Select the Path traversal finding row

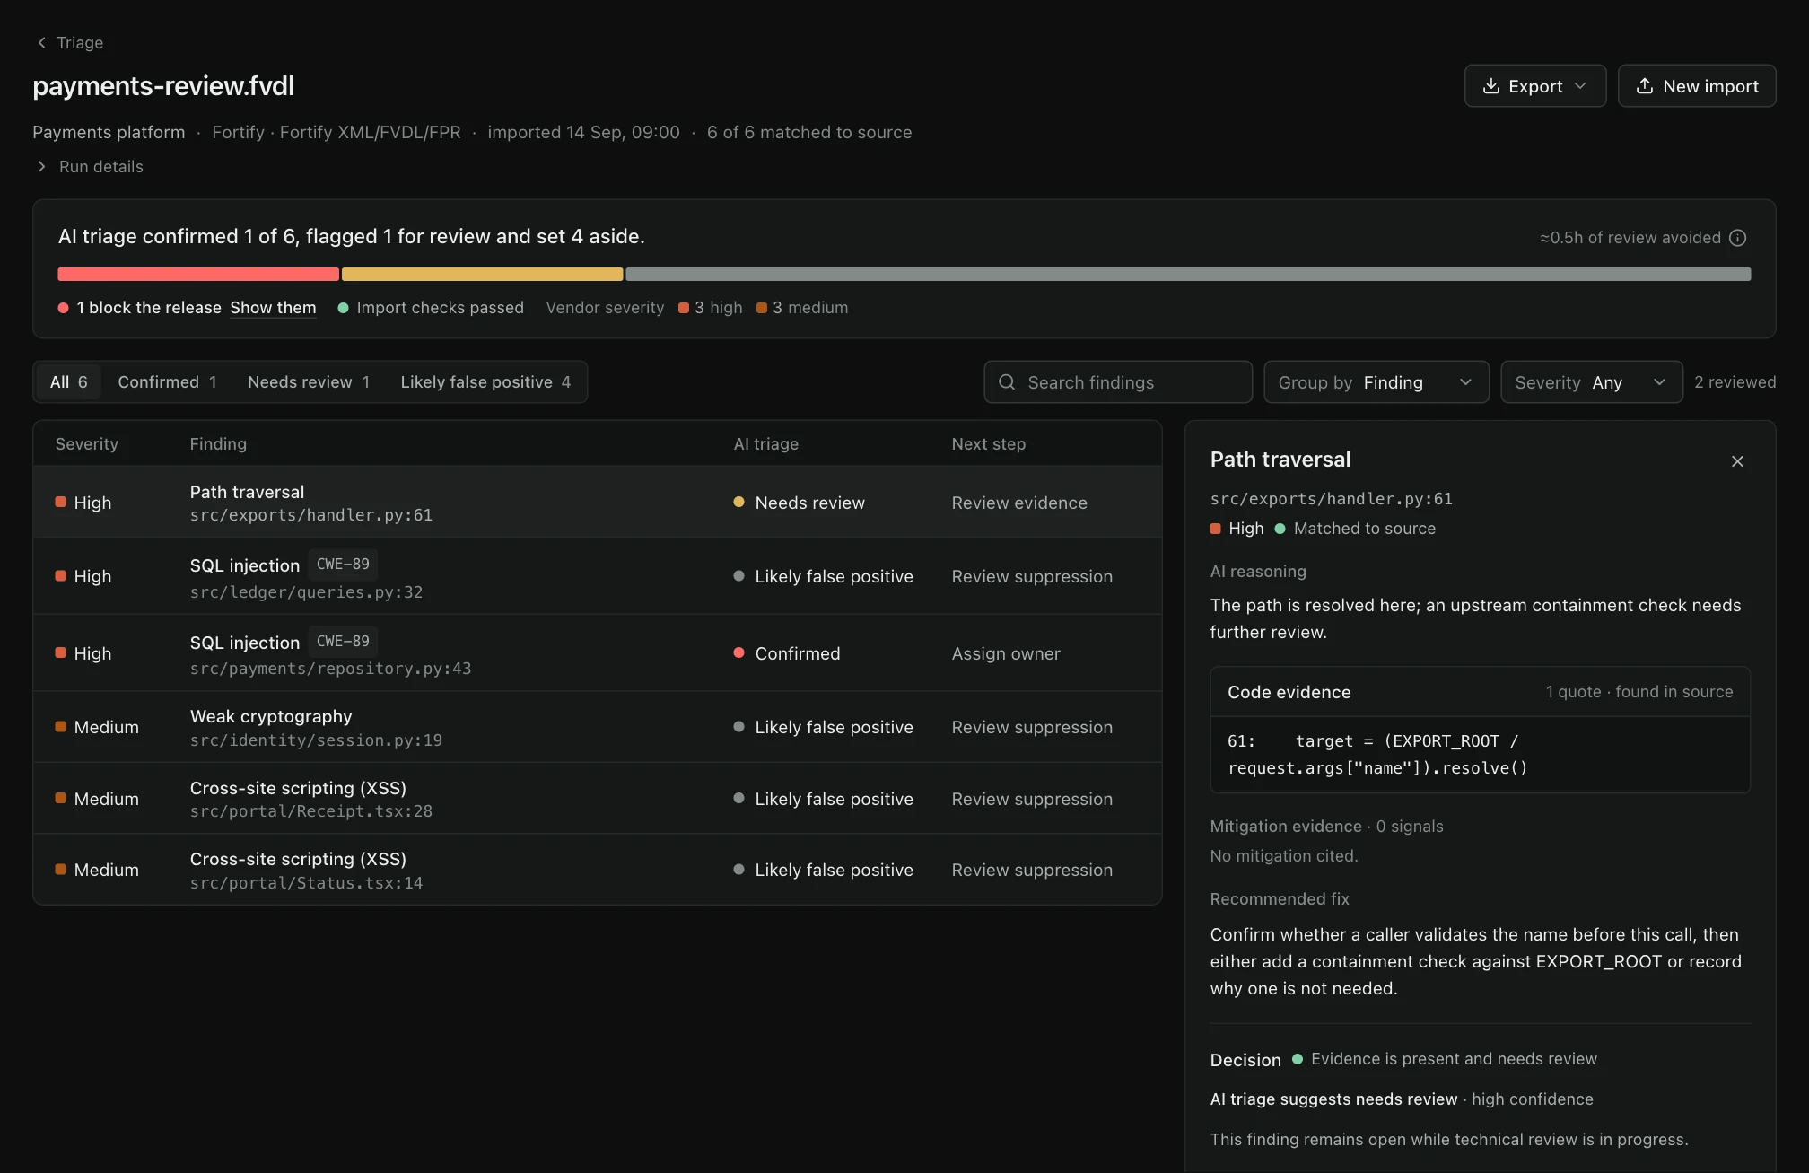[x=598, y=503]
